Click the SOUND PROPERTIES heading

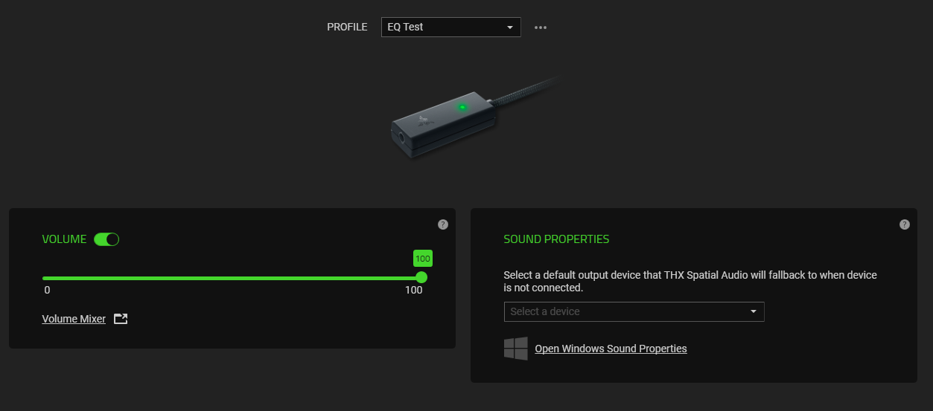[x=556, y=239]
